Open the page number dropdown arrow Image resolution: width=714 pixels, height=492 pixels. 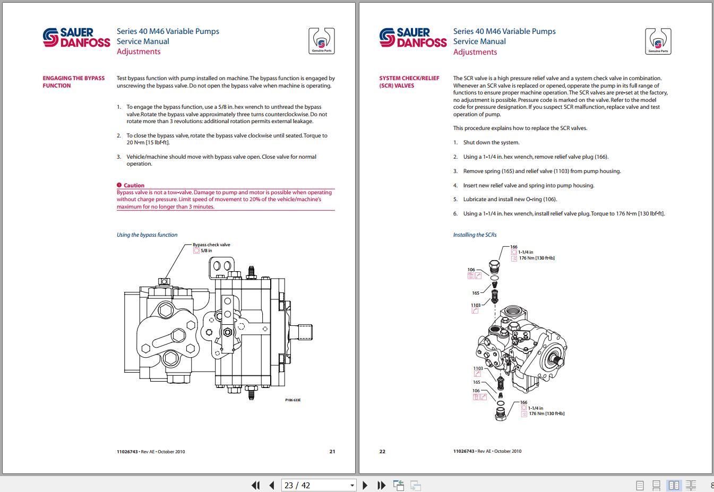coord(352,485)
